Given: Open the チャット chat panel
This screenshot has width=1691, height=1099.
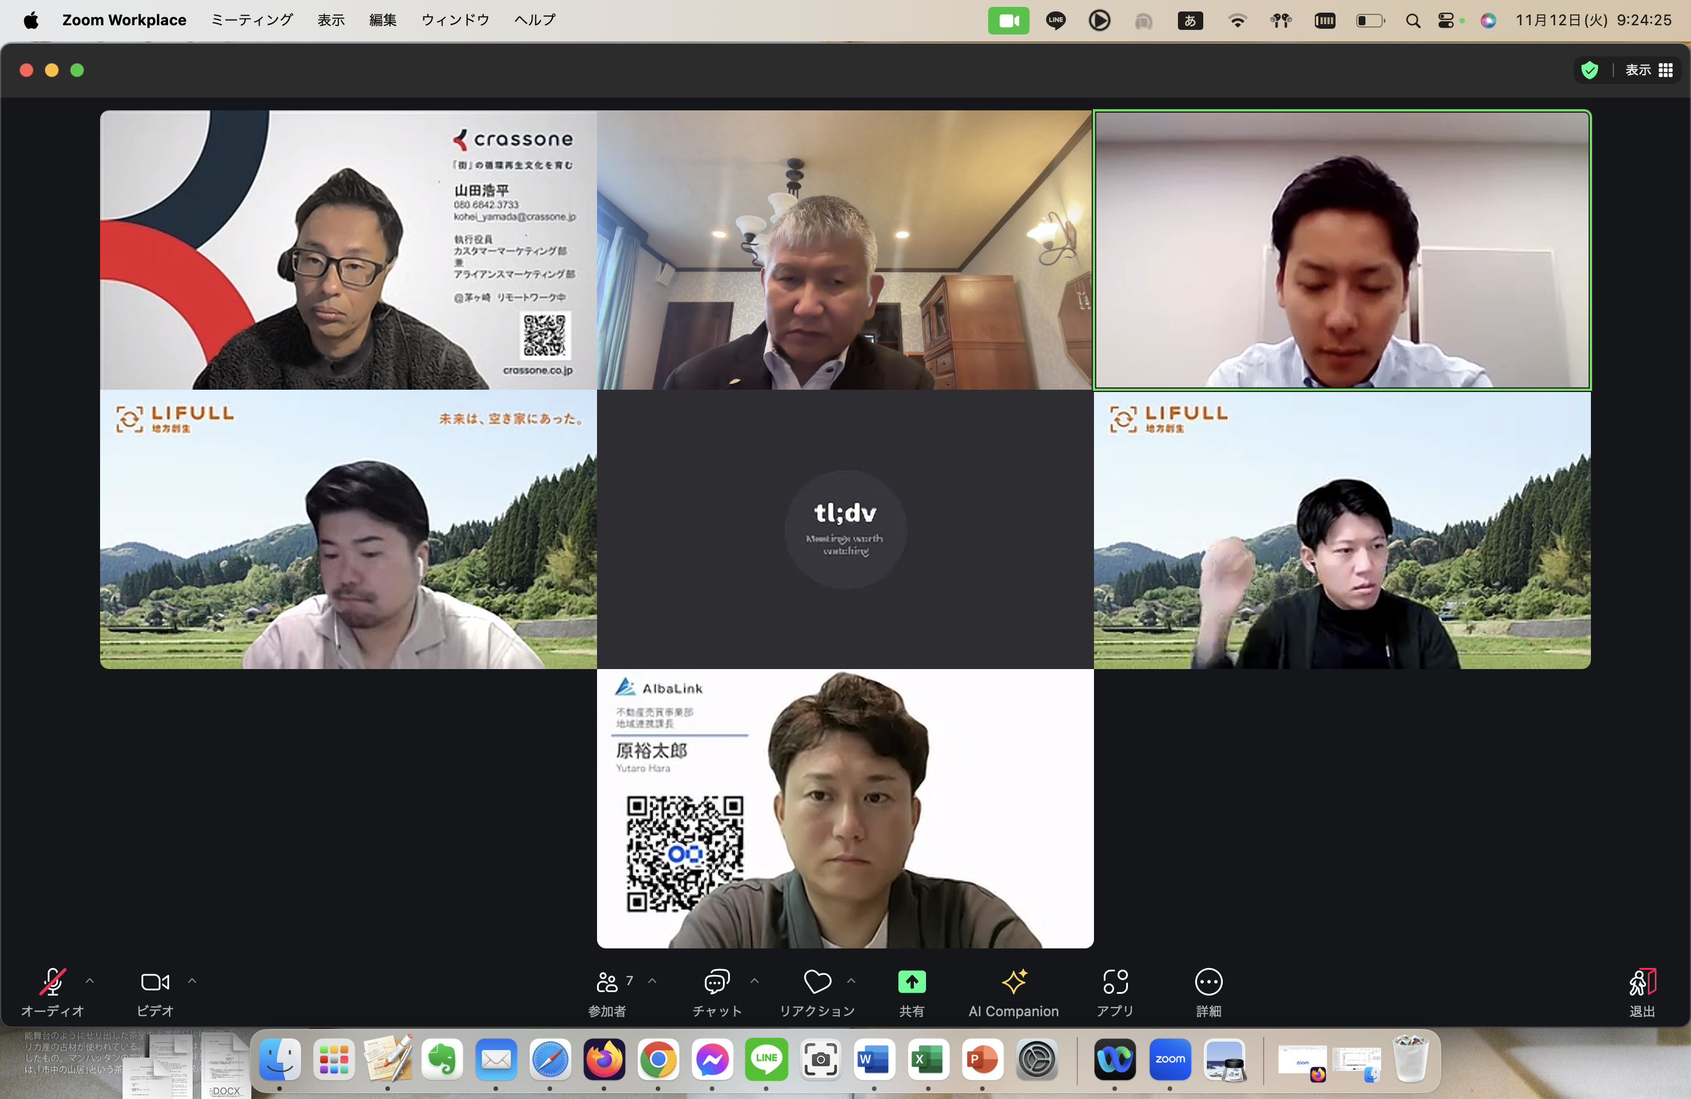Looking at the screenshot, I should (716, 982).
